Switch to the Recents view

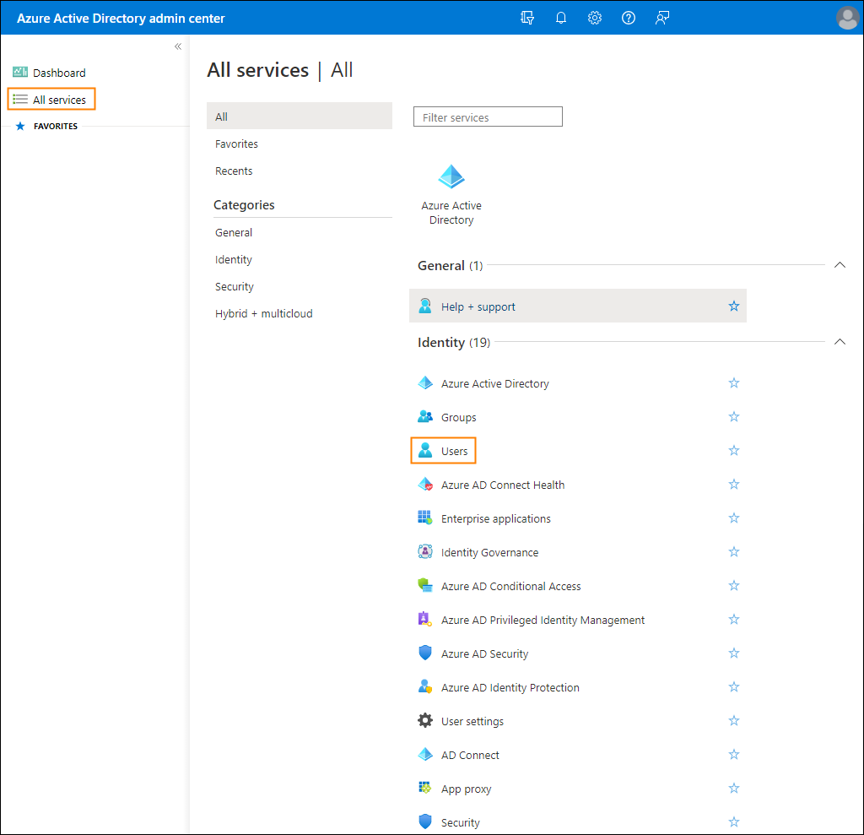coord(234,171)
